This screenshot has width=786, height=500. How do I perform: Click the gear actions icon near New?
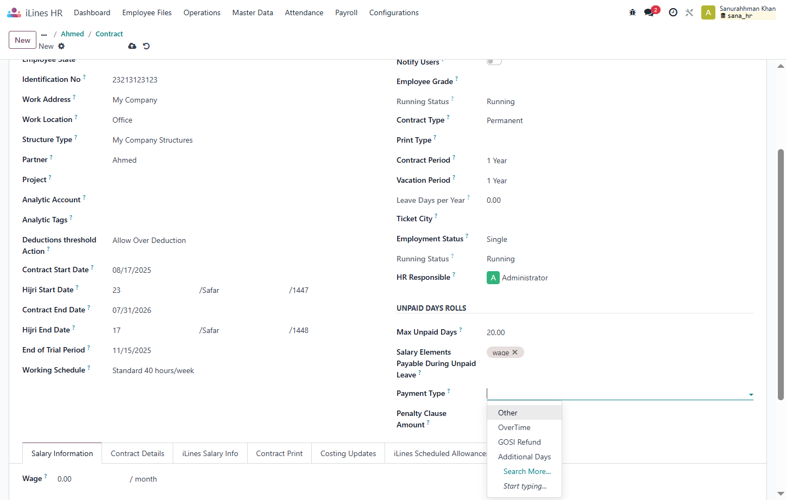click(61, 46)
